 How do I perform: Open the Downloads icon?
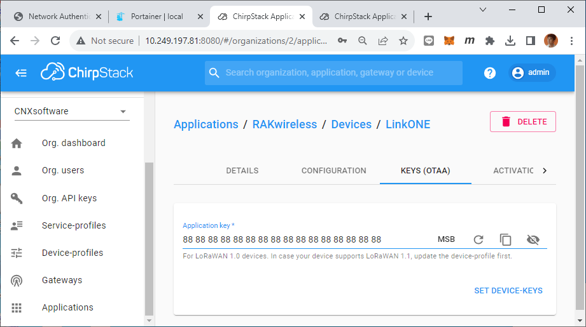point(510,41)
